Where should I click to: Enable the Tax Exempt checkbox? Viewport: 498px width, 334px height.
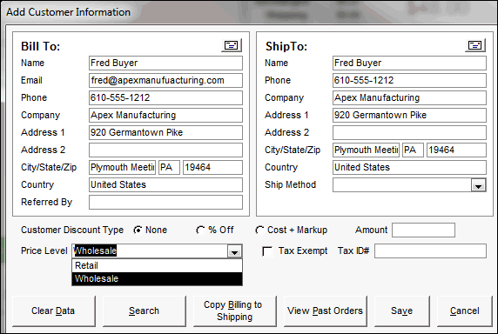(267, 251)
